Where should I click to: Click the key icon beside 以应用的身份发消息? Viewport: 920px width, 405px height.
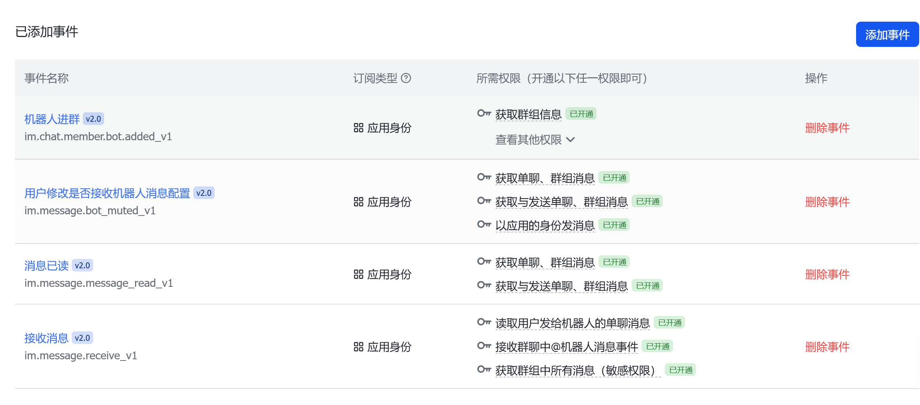point(484,225)
